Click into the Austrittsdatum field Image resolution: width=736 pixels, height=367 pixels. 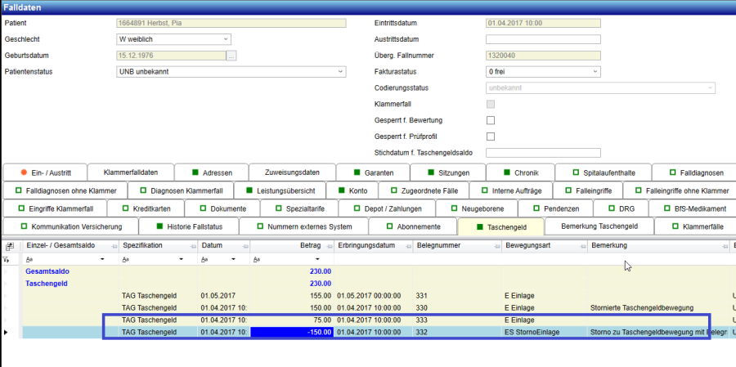[543, 39]
